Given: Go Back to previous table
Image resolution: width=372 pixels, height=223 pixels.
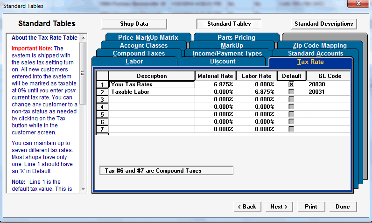Looking at the screenshot, I should point(247,207).
